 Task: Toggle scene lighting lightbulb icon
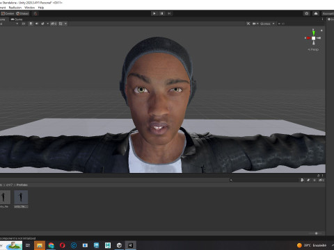[x=31, y=24]
